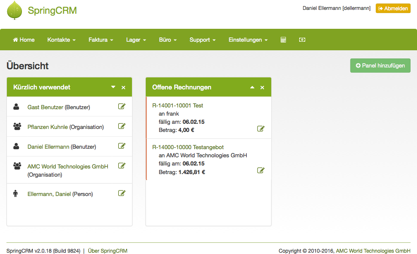
Task: Go to Home in navbar
Action: click(x=24, y=40)
